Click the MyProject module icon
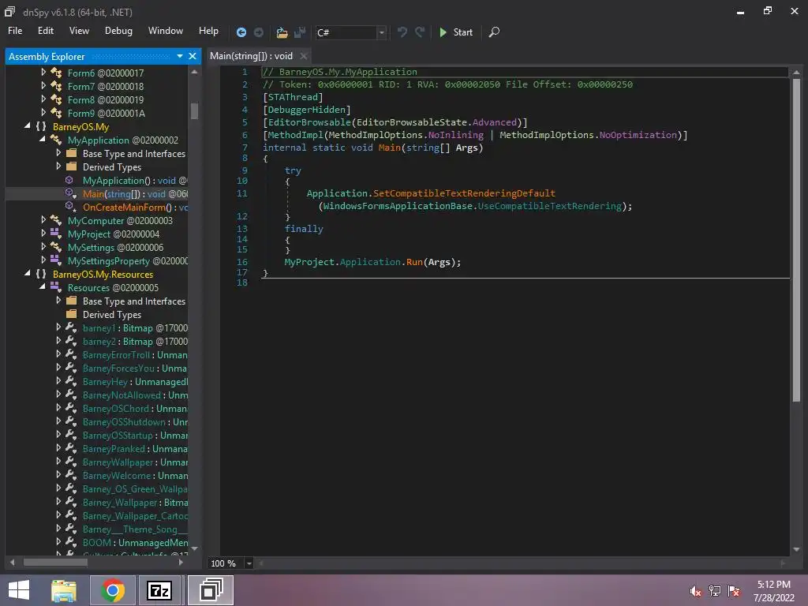808x606 pixels. pos(56,234)
